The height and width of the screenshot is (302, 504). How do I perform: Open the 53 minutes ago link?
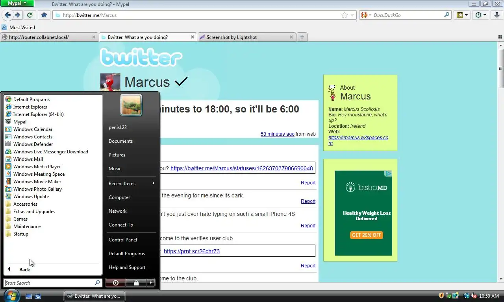(x=277, y=134)
